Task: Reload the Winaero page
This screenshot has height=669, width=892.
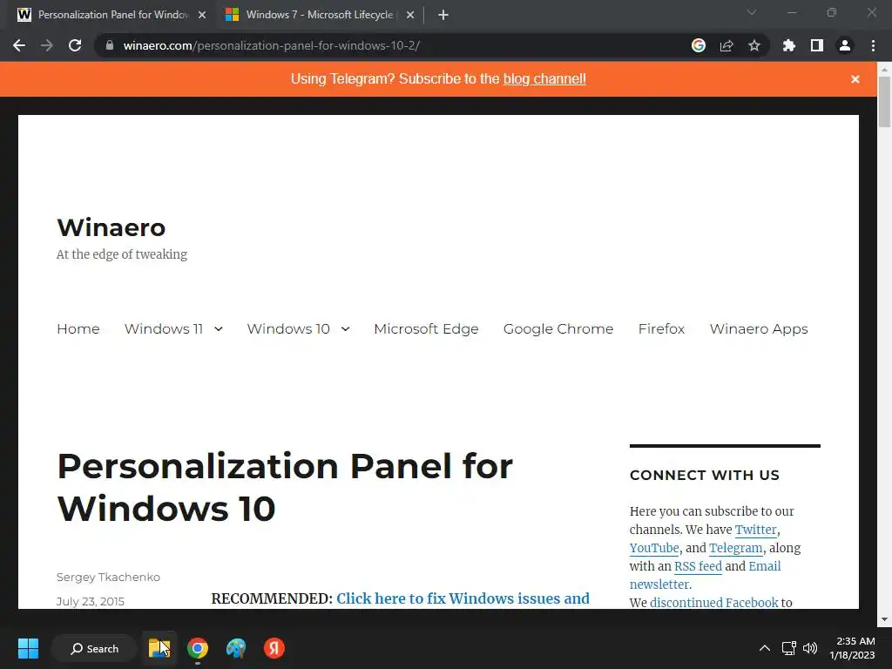Action: pyautogui.click(x=75, y=45)
